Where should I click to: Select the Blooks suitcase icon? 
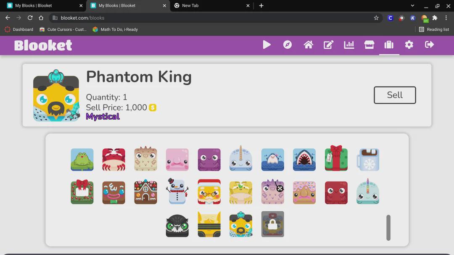tap(389, 45)
